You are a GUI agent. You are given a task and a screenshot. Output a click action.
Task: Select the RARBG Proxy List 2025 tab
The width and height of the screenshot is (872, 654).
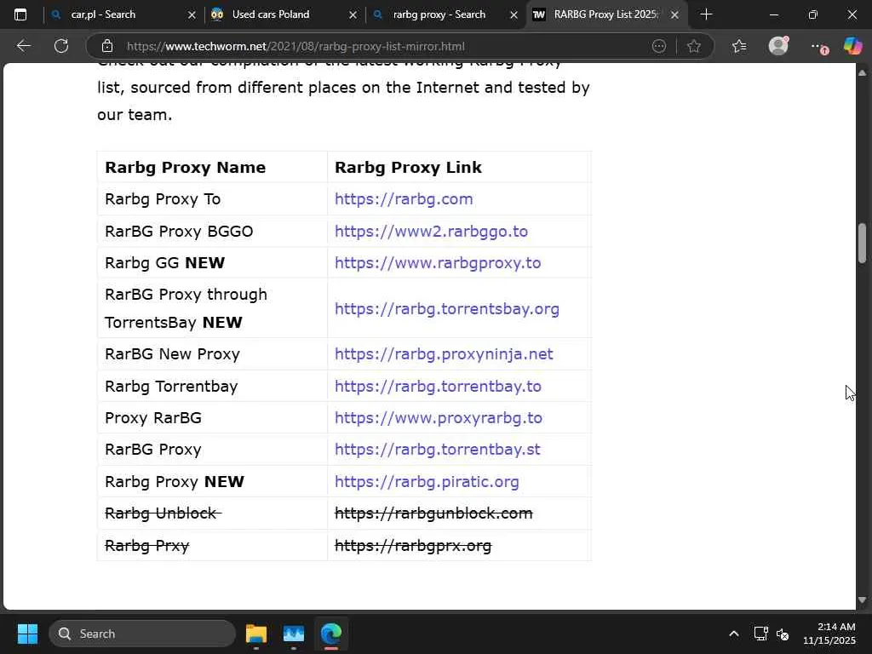(x=606, y=14)
